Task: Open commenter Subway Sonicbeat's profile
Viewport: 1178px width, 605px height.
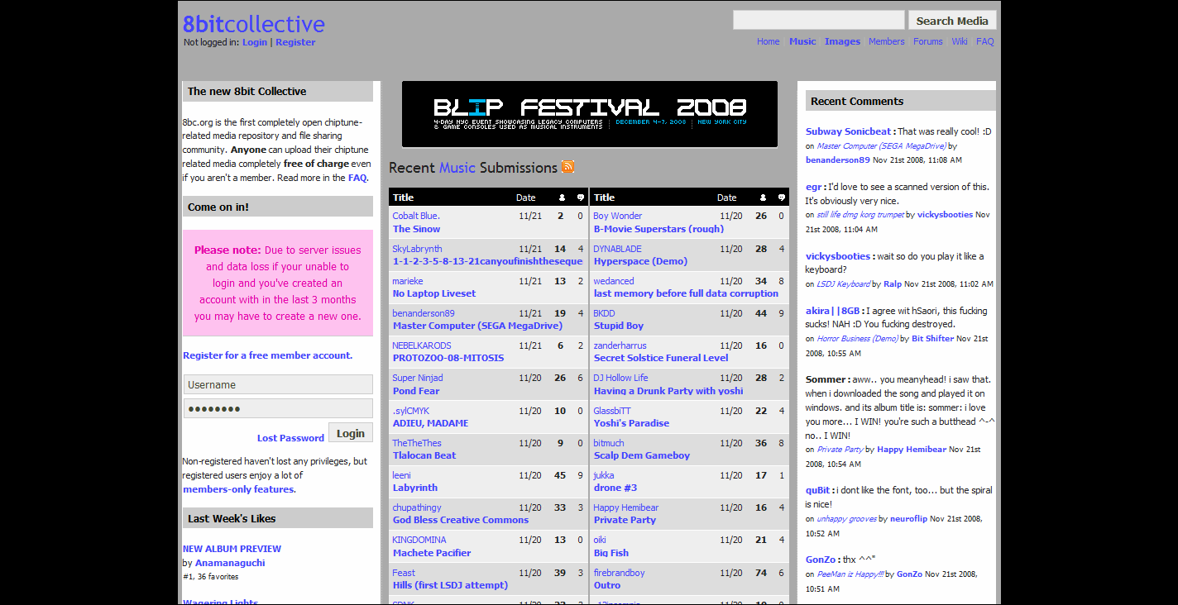Action: [849, 131]
